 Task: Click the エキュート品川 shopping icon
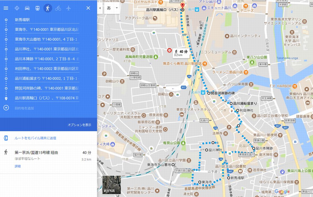(x=204, y=8)
